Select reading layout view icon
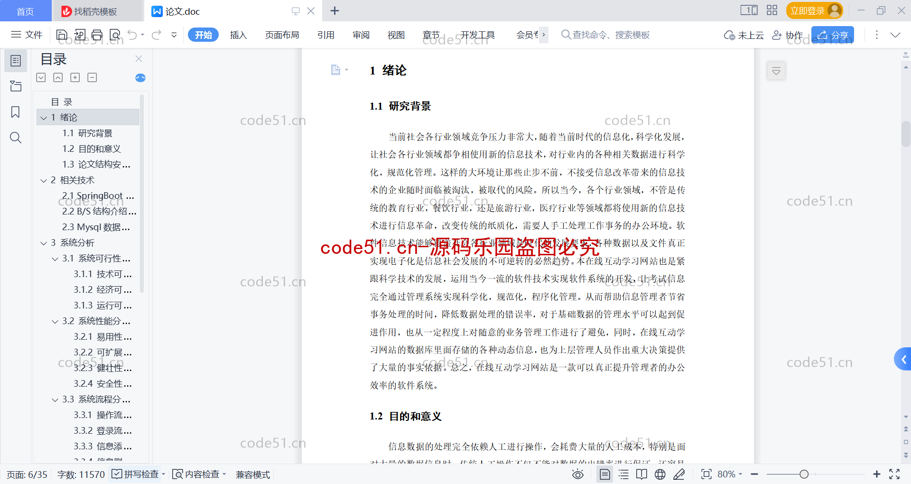Screen dimensions: 911x484 coord(641,474)
